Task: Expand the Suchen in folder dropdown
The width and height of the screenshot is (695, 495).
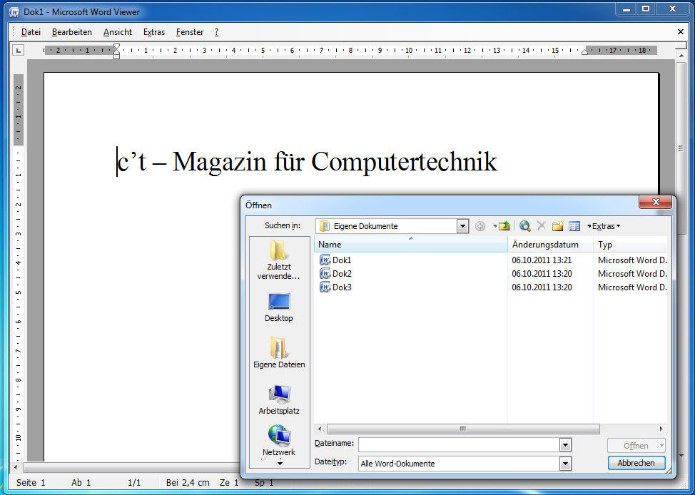Action: click(462, 226)
